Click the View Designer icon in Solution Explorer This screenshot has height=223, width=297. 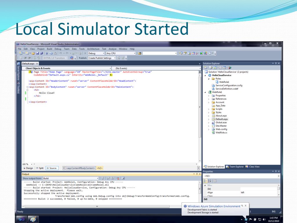[x=224, y=68]
